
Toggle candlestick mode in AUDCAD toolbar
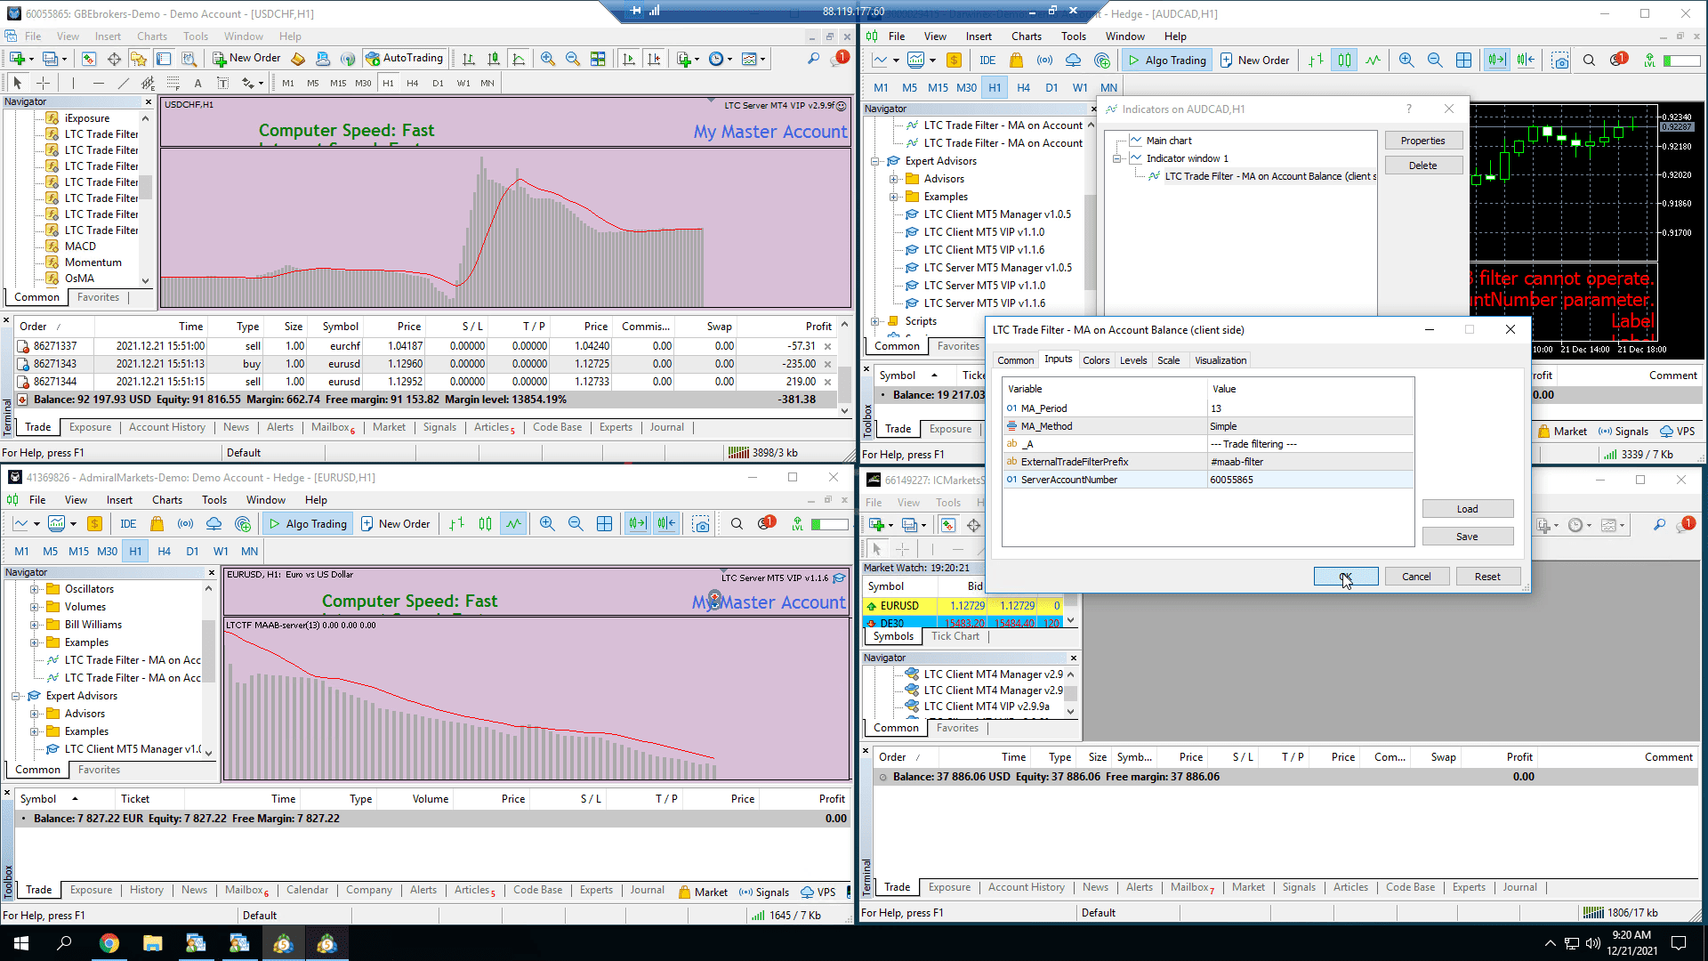pyautogui.click(x=1344, y=61)
